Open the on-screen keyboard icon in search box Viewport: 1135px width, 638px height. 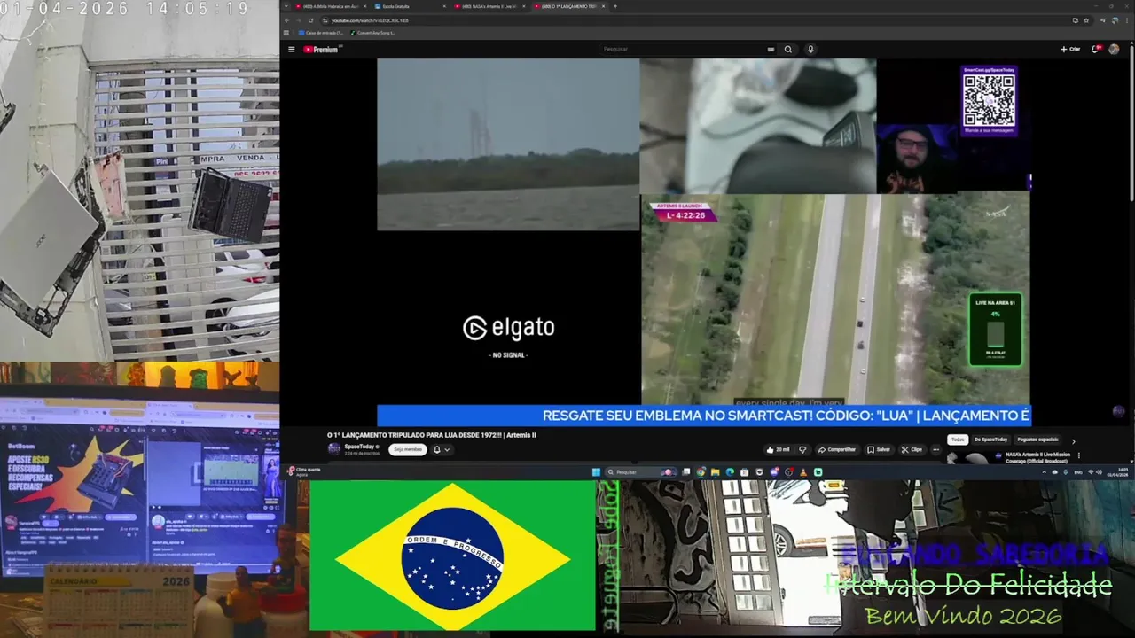tap(771, 50)
